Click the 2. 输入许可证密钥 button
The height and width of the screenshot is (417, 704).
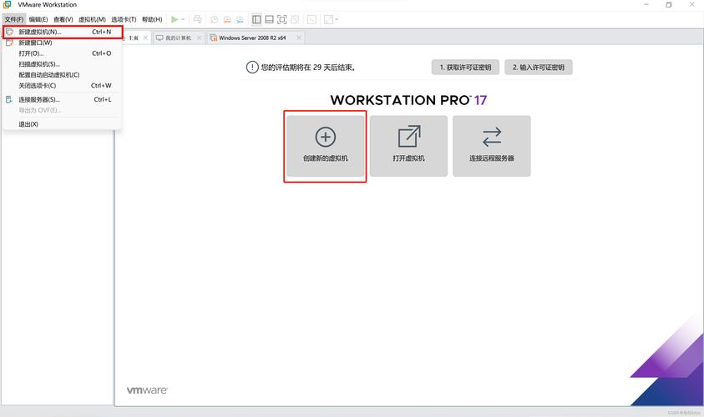(539, 68)
